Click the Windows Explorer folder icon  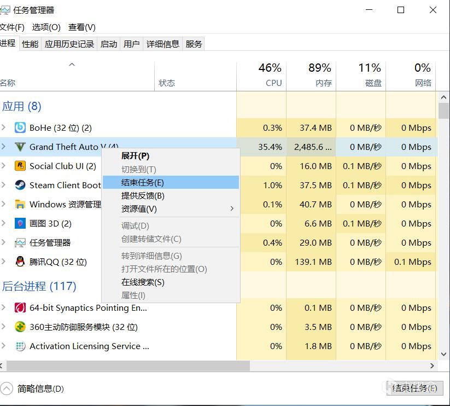20,204
